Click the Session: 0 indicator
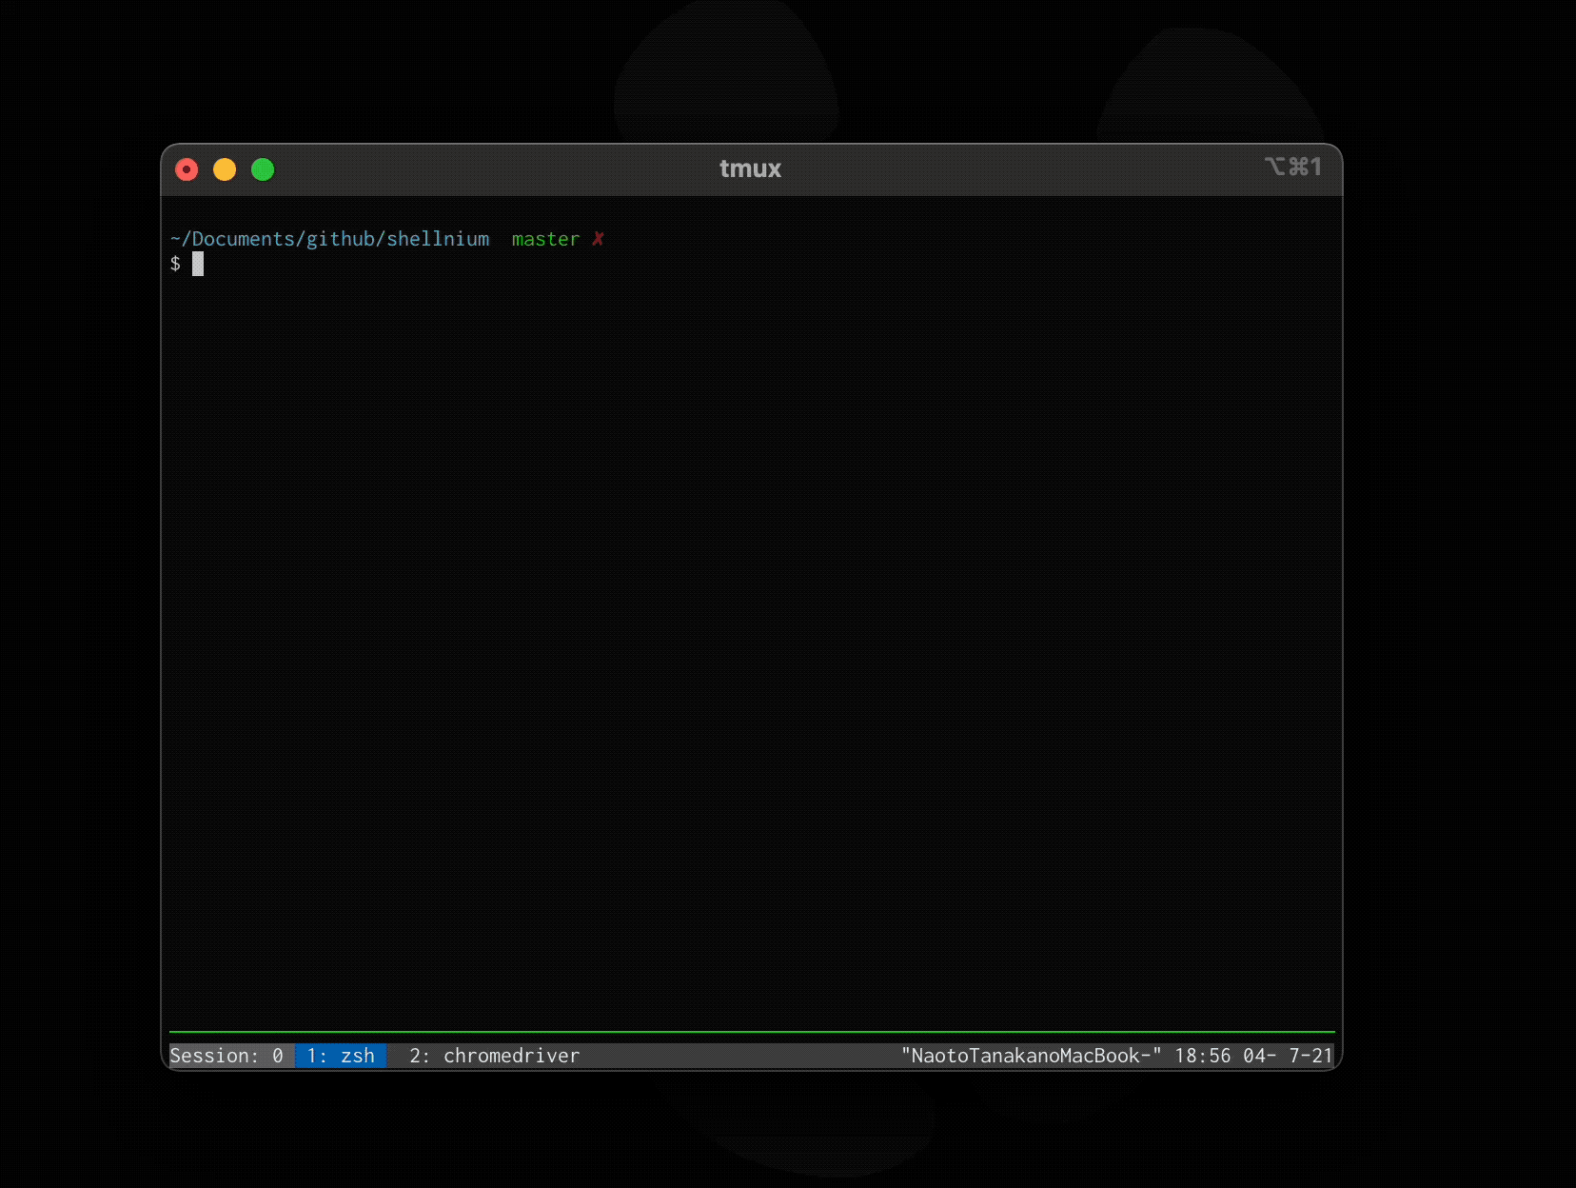Image resolution: width=1576 pixels, height=1188 pixels. [x=228, y=1056]
